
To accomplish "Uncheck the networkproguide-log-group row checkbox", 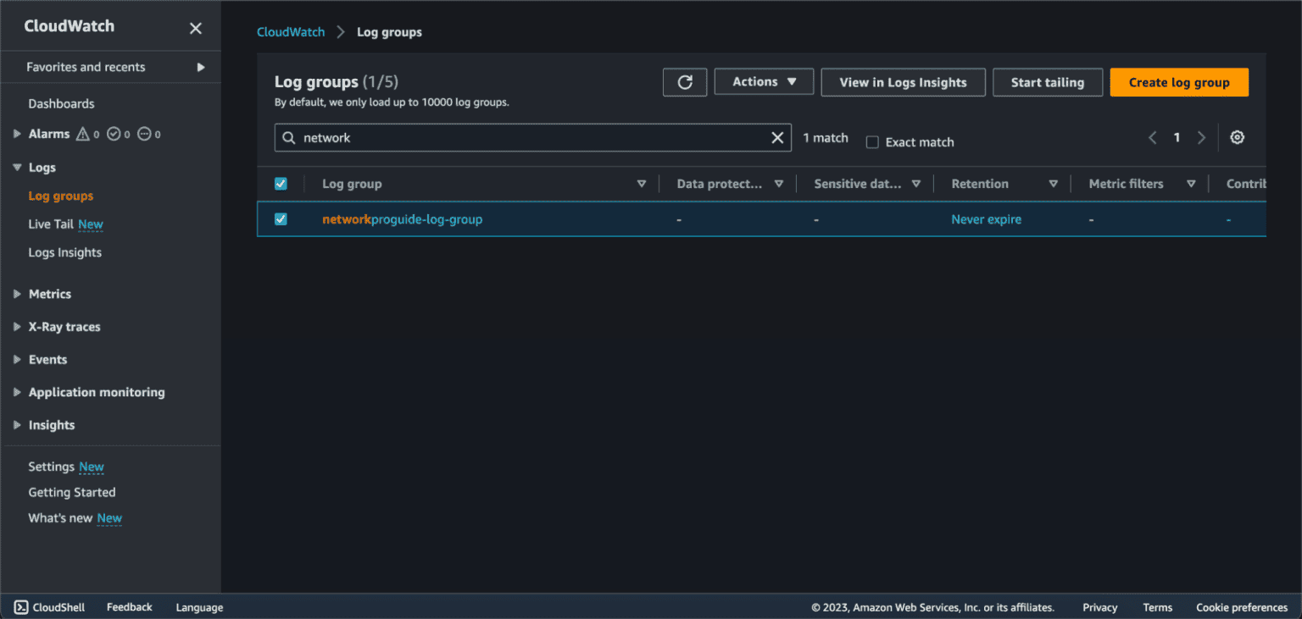I will pos(281,218).
